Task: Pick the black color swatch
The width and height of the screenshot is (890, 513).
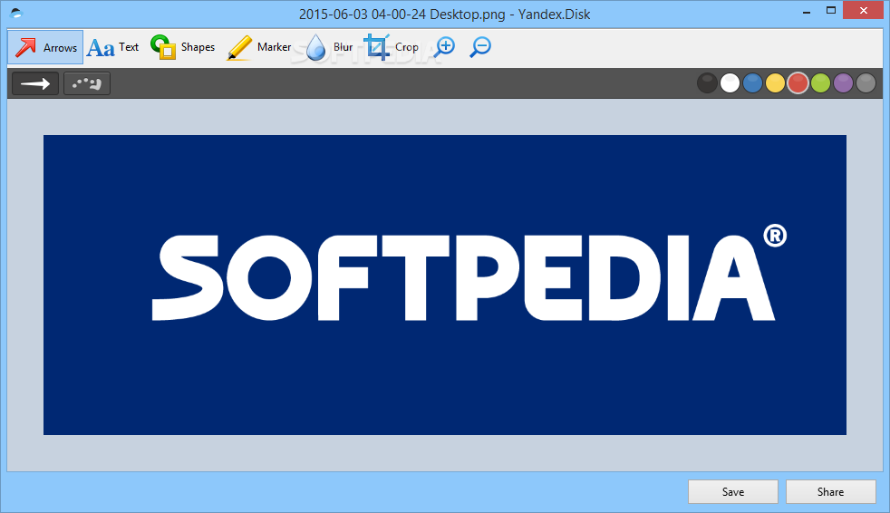Action: coord(707,83)
